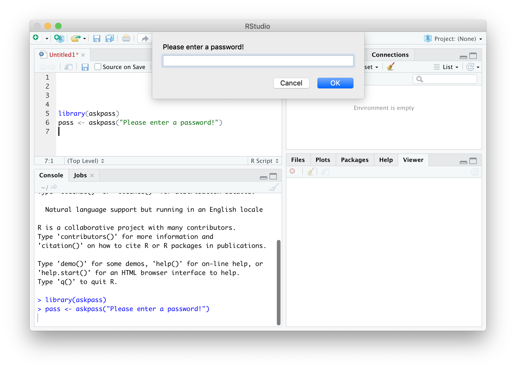Viewport: 516px width, 370px height.
Task: Click the console vertical scrollbar
Action: click(278, 282)
